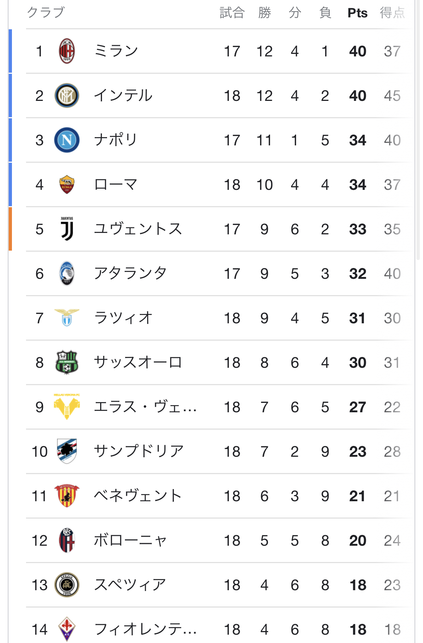Viewport: 423px width, 643px height.
Task: Click the Sassuolo club crest
Action: pos(67,362)
